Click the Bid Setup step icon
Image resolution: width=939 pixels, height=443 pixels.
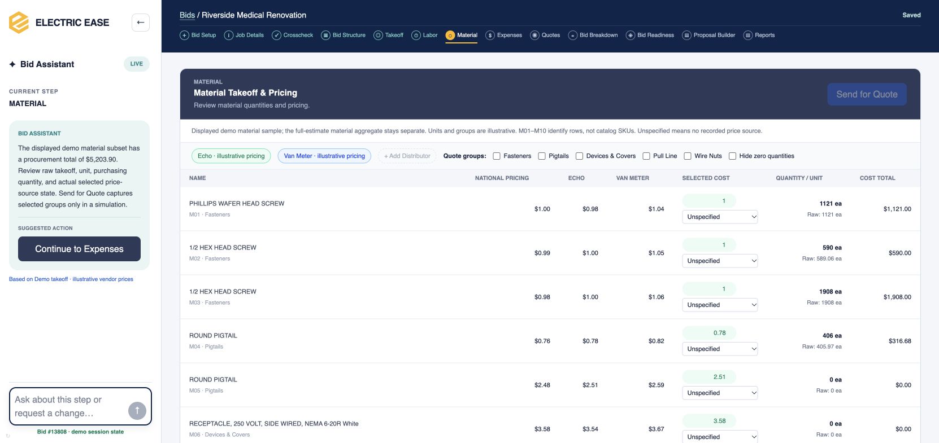pyautogui.click(x=184, y=35)
